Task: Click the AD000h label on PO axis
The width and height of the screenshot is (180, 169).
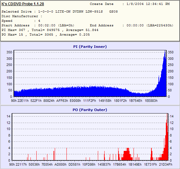Action: (x=60, y=164)
